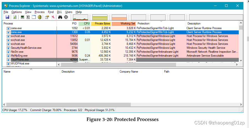This screenshot has width=249, height=128.
Task: Select svchost.exe with PID 13852
Action: tap(120, 40)
